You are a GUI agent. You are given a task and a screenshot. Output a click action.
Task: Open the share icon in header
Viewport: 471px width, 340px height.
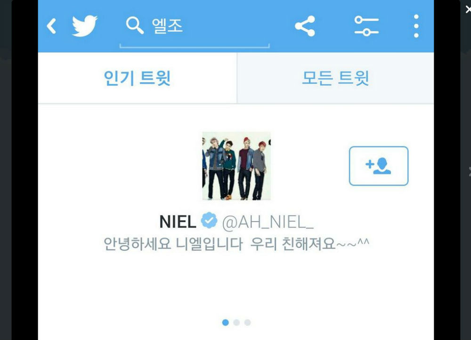click(305, 26)
